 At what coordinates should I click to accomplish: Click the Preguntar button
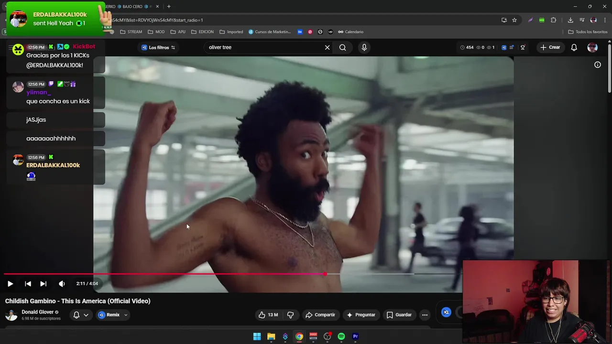[361, 315]
